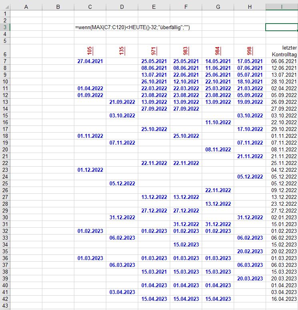Viewport: 298px width, 310px height.
Task: Click the header cell labeled 135
Action: click(x=122, y=51)
